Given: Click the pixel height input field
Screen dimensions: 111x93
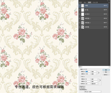Looking at the screenshot, I should click(88, 74).
